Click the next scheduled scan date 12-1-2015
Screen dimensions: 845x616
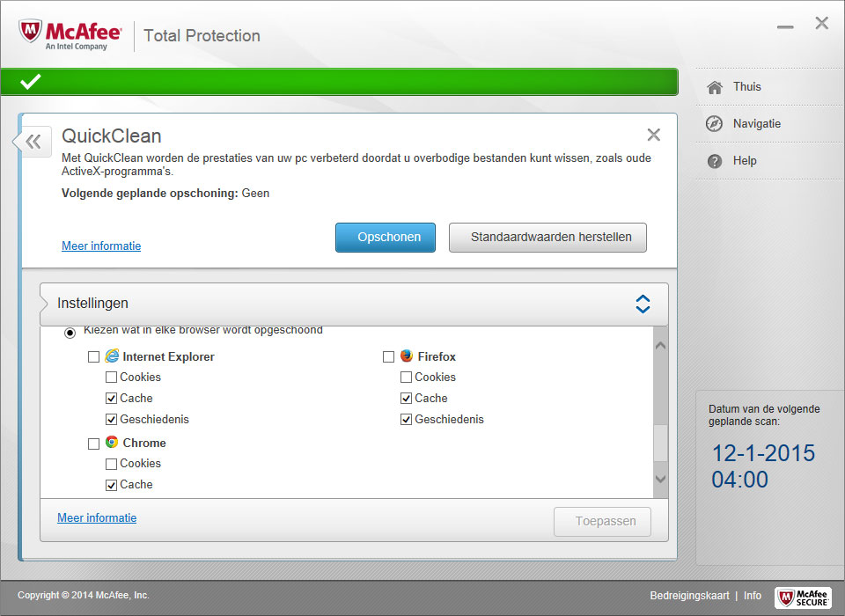click(x=763, y=453)
